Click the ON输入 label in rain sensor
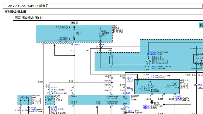Viewport: 203px width, 114px height. coord(74,96)
